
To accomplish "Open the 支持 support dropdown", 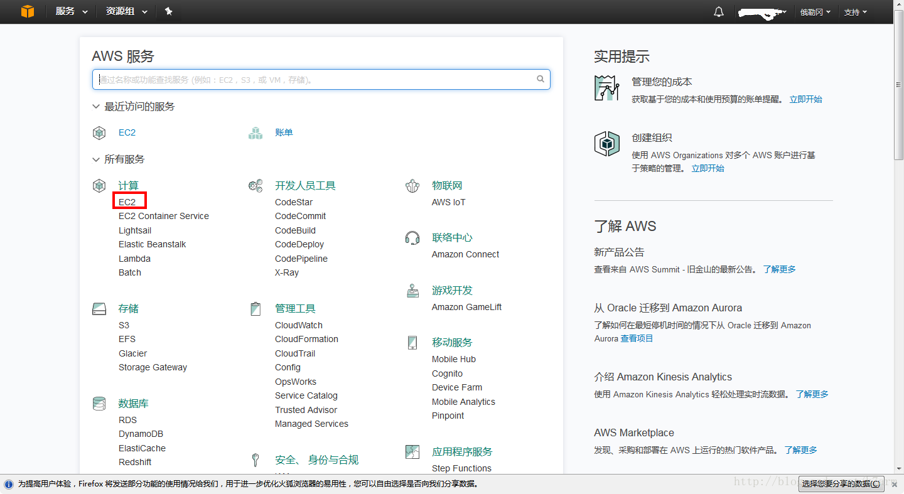I will coord(855,12).
